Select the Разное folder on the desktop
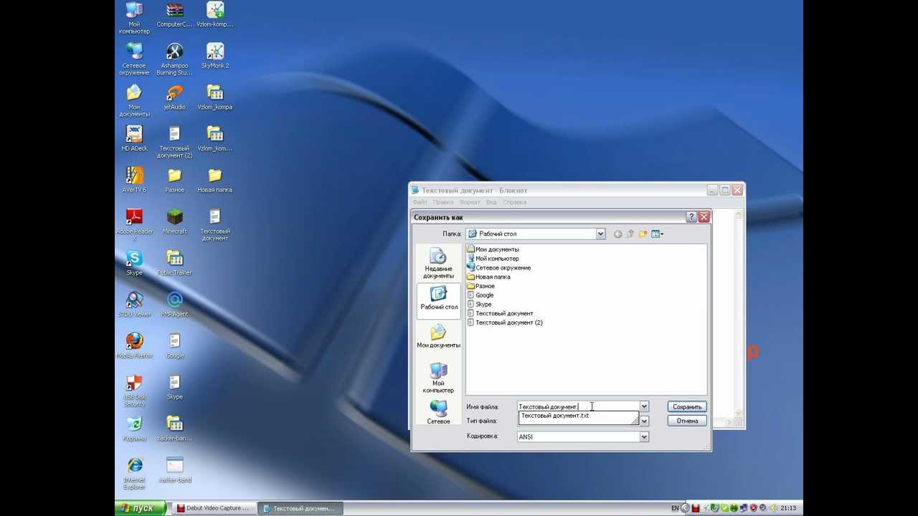 [x=174, y=181]
